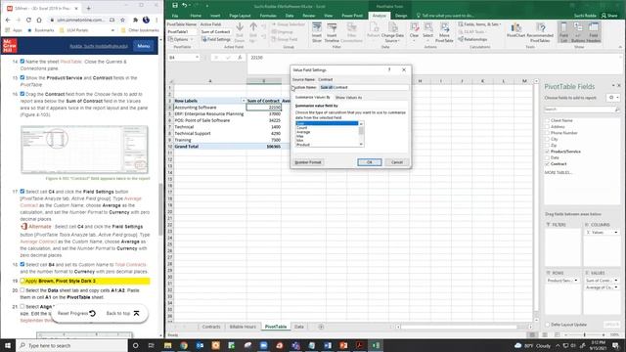Open the Move PivotTable tool
Viewport: 626px width, 352px height.
click(444, 32)
